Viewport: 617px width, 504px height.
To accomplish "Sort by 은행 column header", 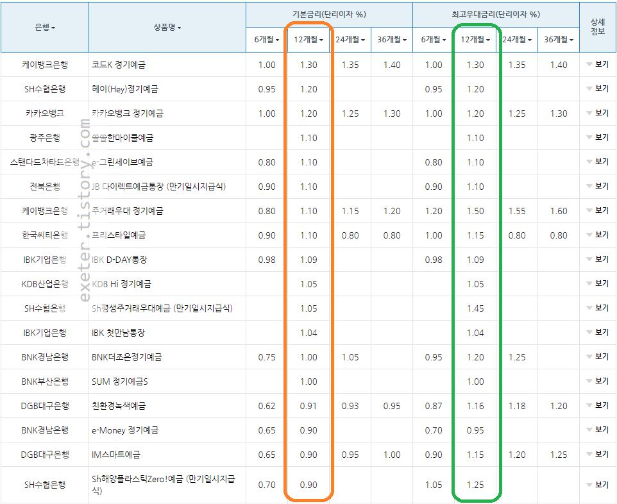I will 45,27.
